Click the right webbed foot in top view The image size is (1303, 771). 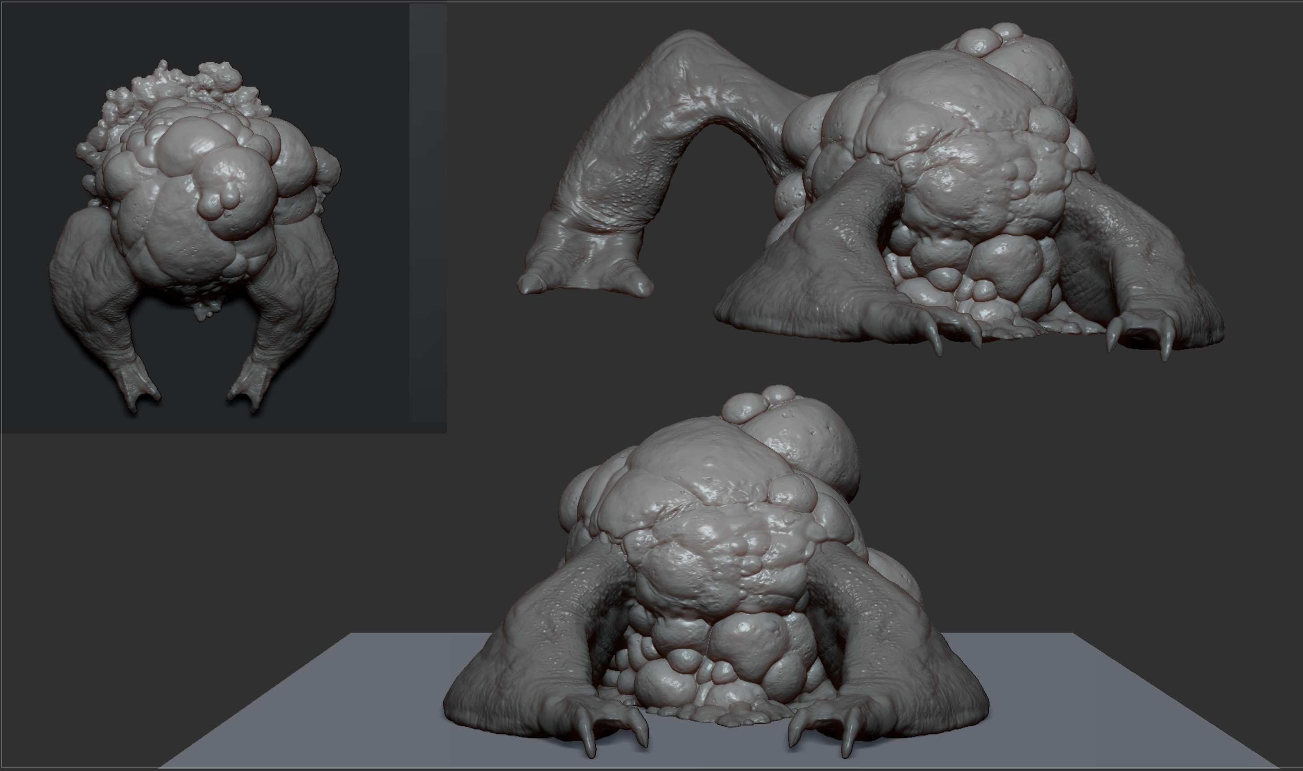tap(250, 385)
